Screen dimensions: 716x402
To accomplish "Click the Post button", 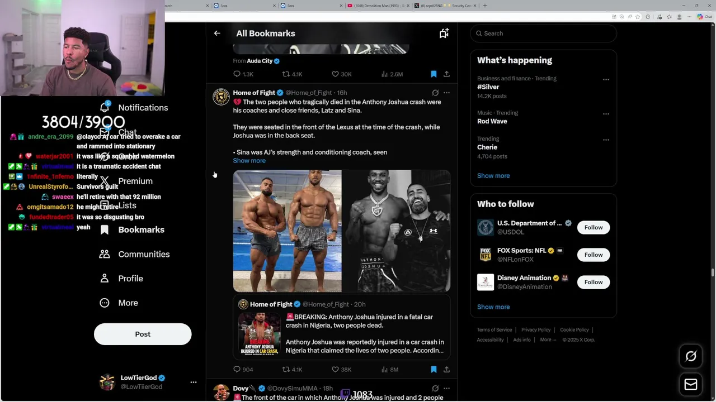I will click(143, 334).
